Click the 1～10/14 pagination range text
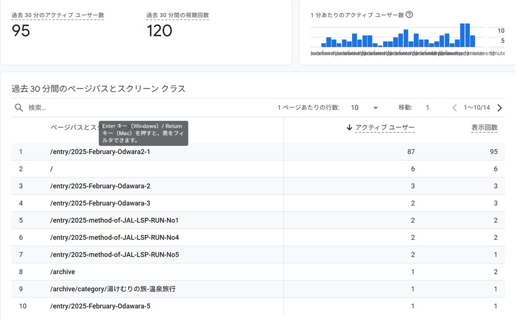Viewport: 515px width, 320px height. (x=477, y=108)
